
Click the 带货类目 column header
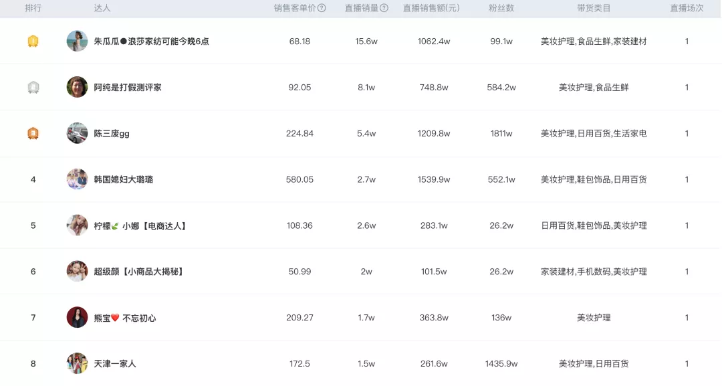(594, 8)
